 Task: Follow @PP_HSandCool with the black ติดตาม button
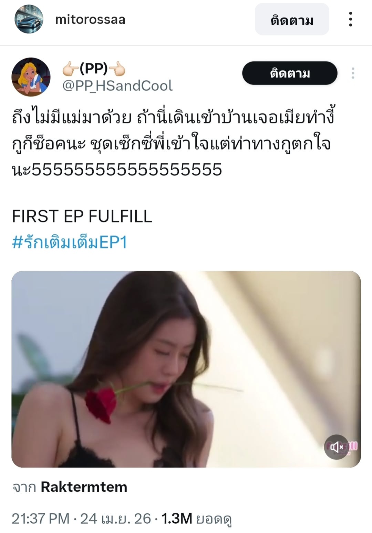coord(290,73)
